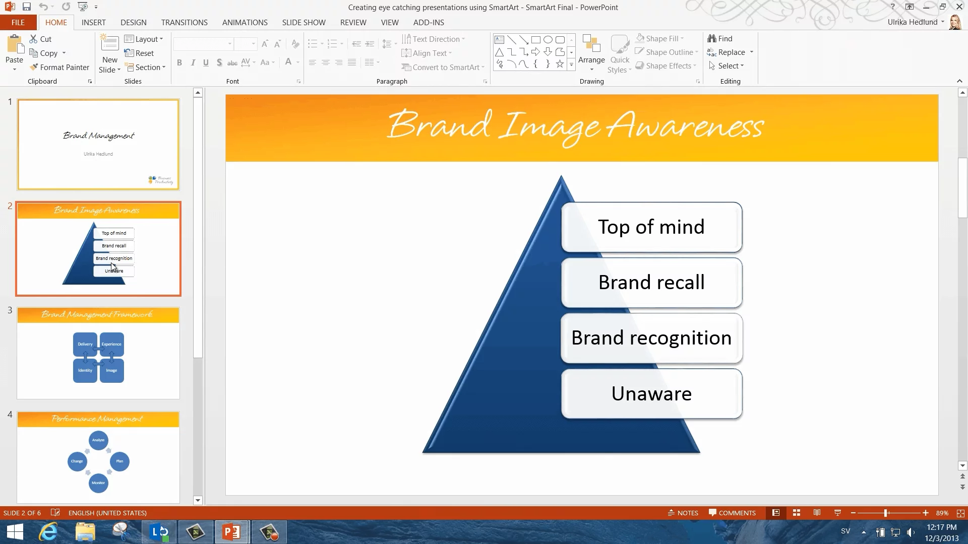The width and height of the screenshot is (968, 544).
Task: Open Reading View from status bar
Action: coord(817,513)
